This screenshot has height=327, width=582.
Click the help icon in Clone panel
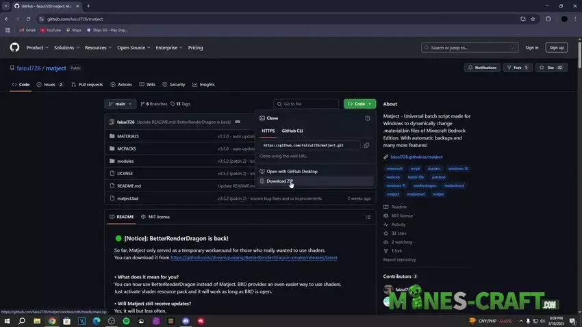click(x=368, y=118)
